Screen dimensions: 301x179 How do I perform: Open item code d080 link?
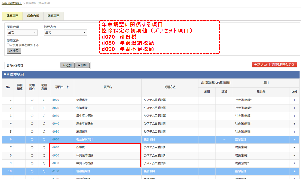coord(56,155)
